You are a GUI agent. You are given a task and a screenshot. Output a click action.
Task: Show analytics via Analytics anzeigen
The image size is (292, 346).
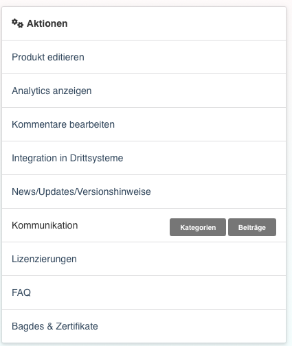point(52,91)
